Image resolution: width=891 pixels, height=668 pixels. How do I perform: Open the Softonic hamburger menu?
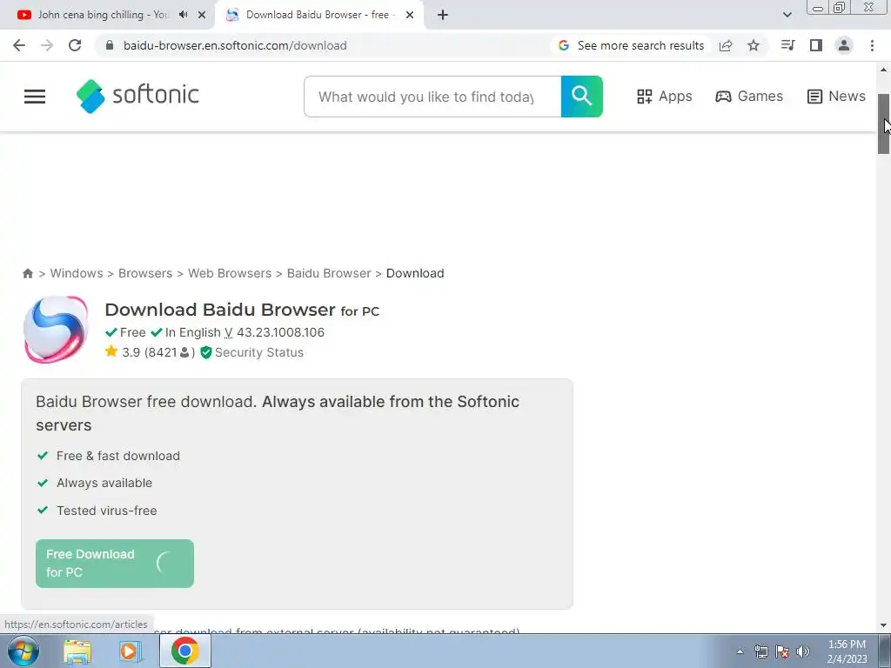pyautogui.click(x=35, y=97)
